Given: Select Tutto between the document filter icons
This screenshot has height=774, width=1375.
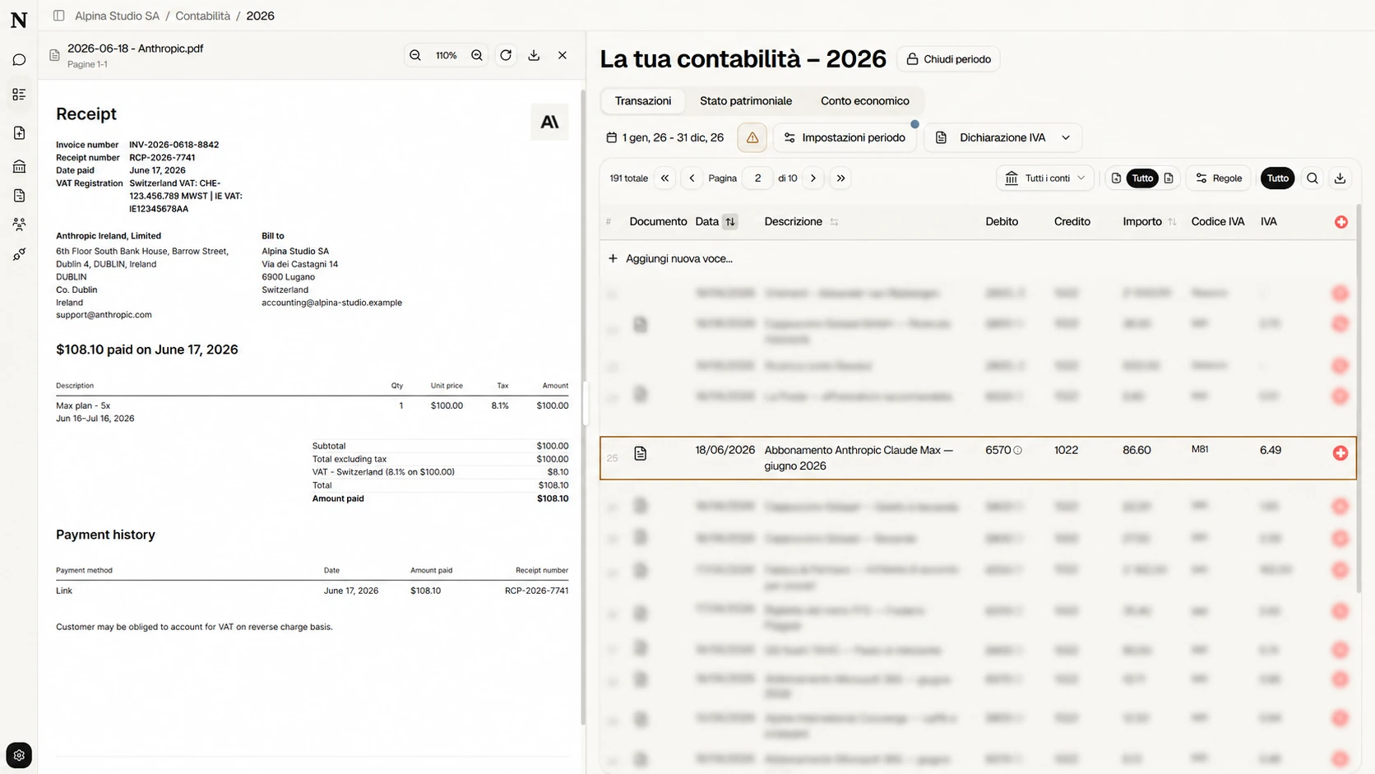Looking at the screenshot, I should point(1142,178).
